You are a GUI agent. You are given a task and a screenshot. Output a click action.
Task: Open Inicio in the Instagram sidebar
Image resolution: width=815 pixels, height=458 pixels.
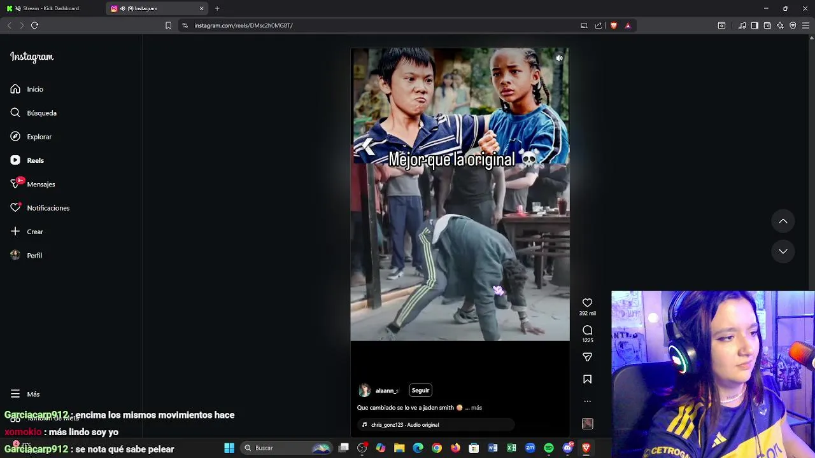click(27, 89)
